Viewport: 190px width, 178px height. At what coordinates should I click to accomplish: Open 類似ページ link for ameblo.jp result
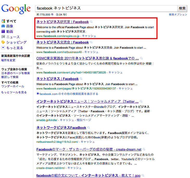point(84,120)
